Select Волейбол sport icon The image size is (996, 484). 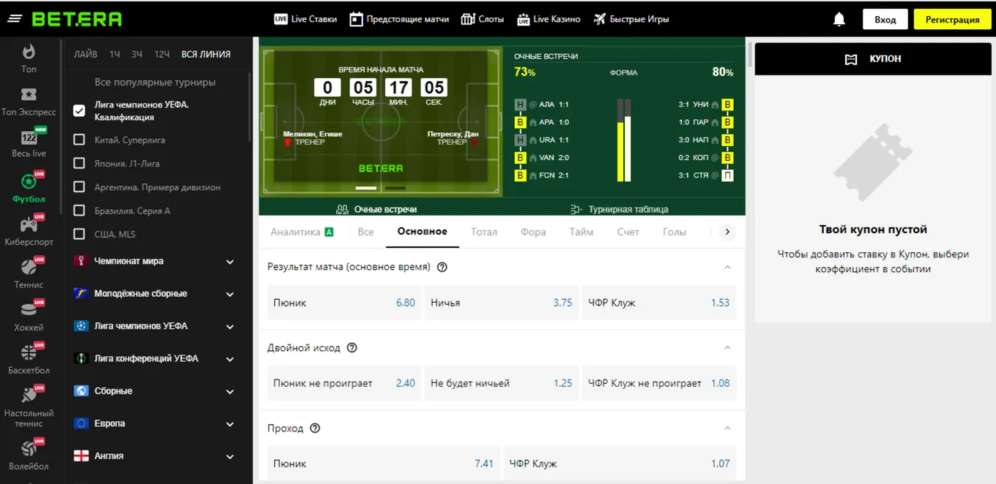click(x=29, y=447)
